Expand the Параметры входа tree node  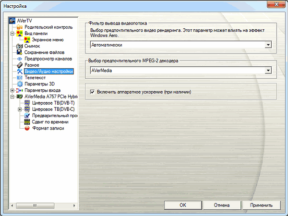12,90
